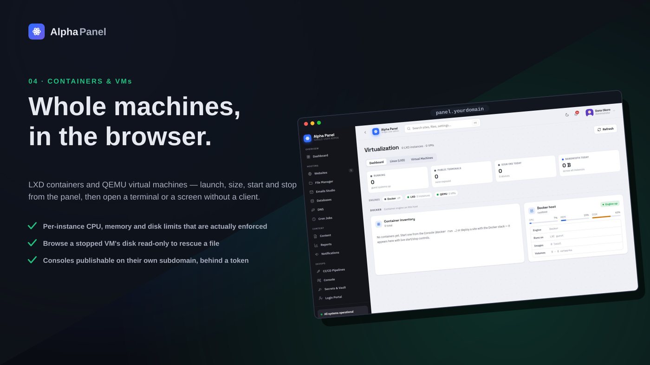Click the Running stat card

click(398, 179)
